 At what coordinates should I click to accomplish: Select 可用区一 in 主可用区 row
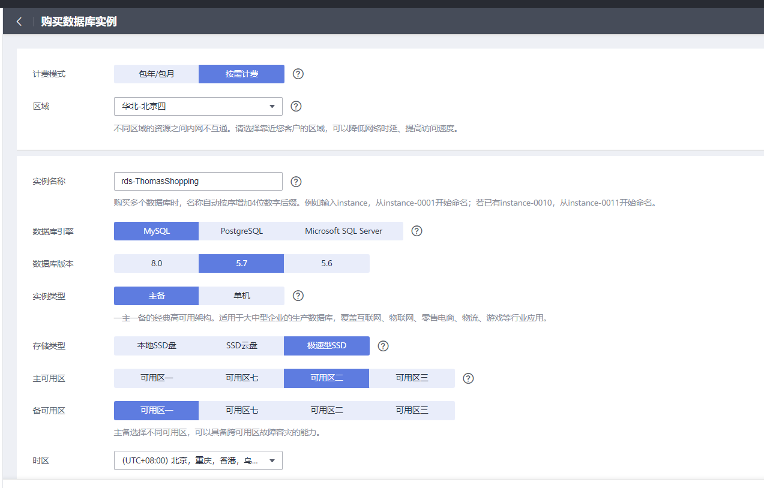[156, 378]
